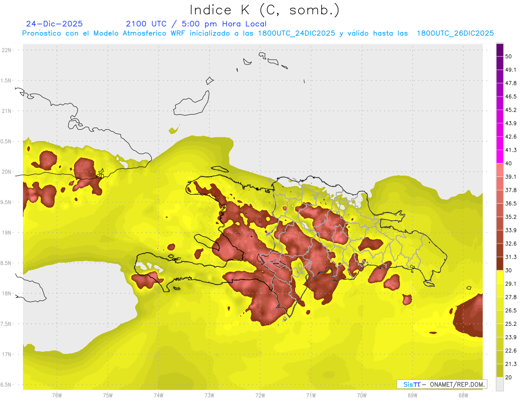Click the 18N latitude axis label
Viewport: 520px width, 401px height.
7,293
